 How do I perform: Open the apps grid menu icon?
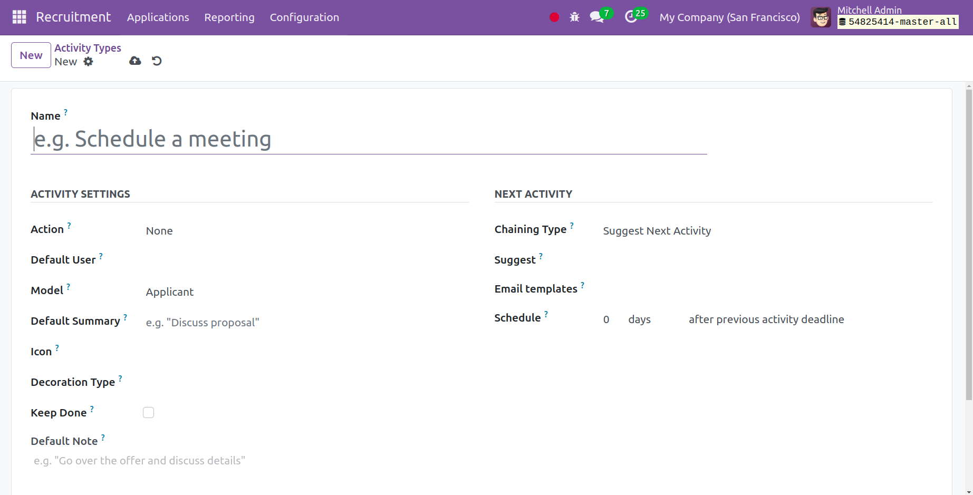[x=19, y=17]
